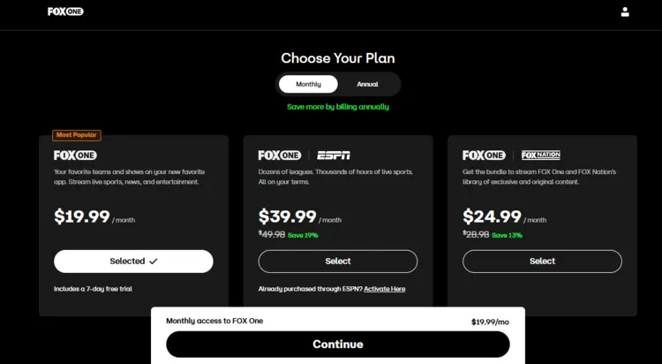Click the Choose Your Plan heading
662x364 pixels.
(337, 58)
